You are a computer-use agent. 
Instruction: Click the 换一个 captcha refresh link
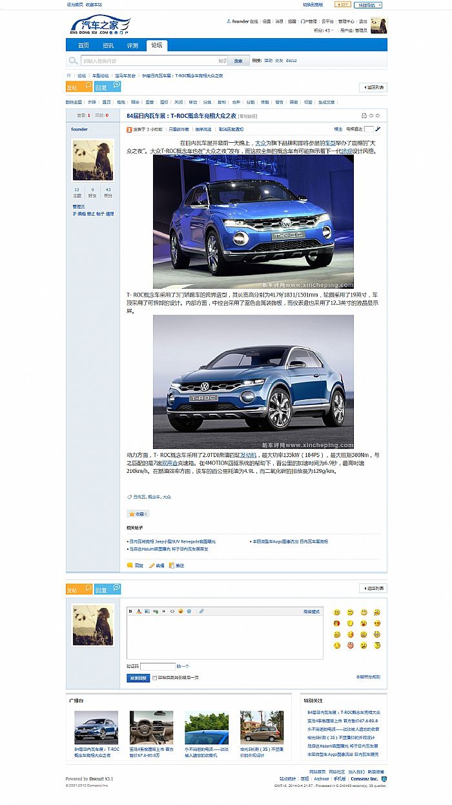(x=183, y=666)
